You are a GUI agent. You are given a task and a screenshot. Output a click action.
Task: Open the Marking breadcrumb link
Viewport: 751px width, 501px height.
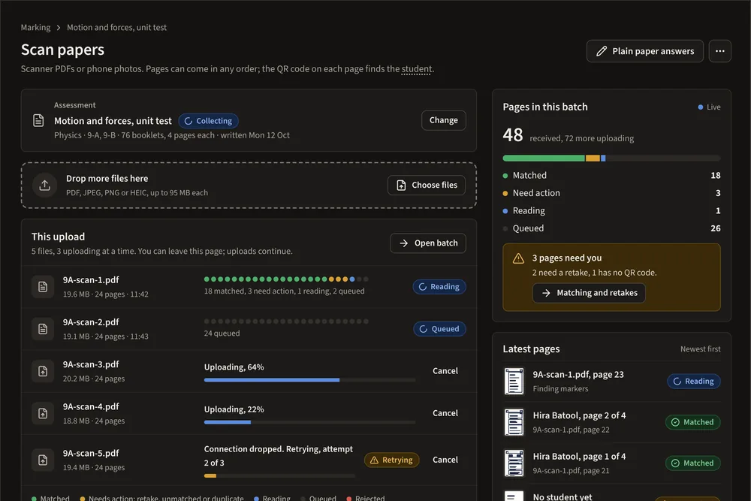(x=35, y=27)
